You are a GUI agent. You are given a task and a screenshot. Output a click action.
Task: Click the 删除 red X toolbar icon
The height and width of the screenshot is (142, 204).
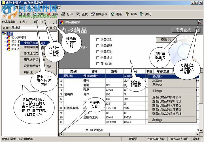point(49,14)
